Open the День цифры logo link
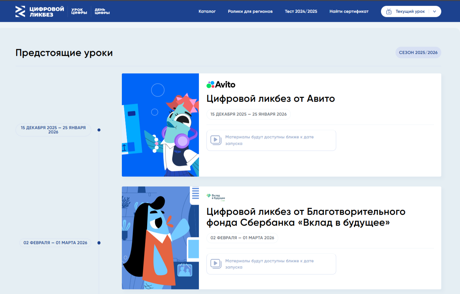Image resolution: width=460 pixels, height=294 pixels. point(102,12)
